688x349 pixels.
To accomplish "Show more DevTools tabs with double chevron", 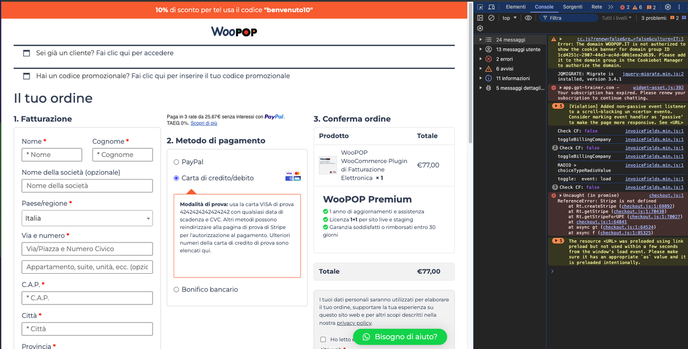I will pyautogui.click(x=611, y=7).
